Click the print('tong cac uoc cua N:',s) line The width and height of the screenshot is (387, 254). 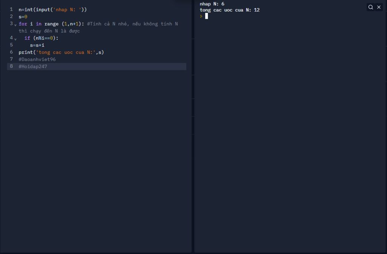61,52
